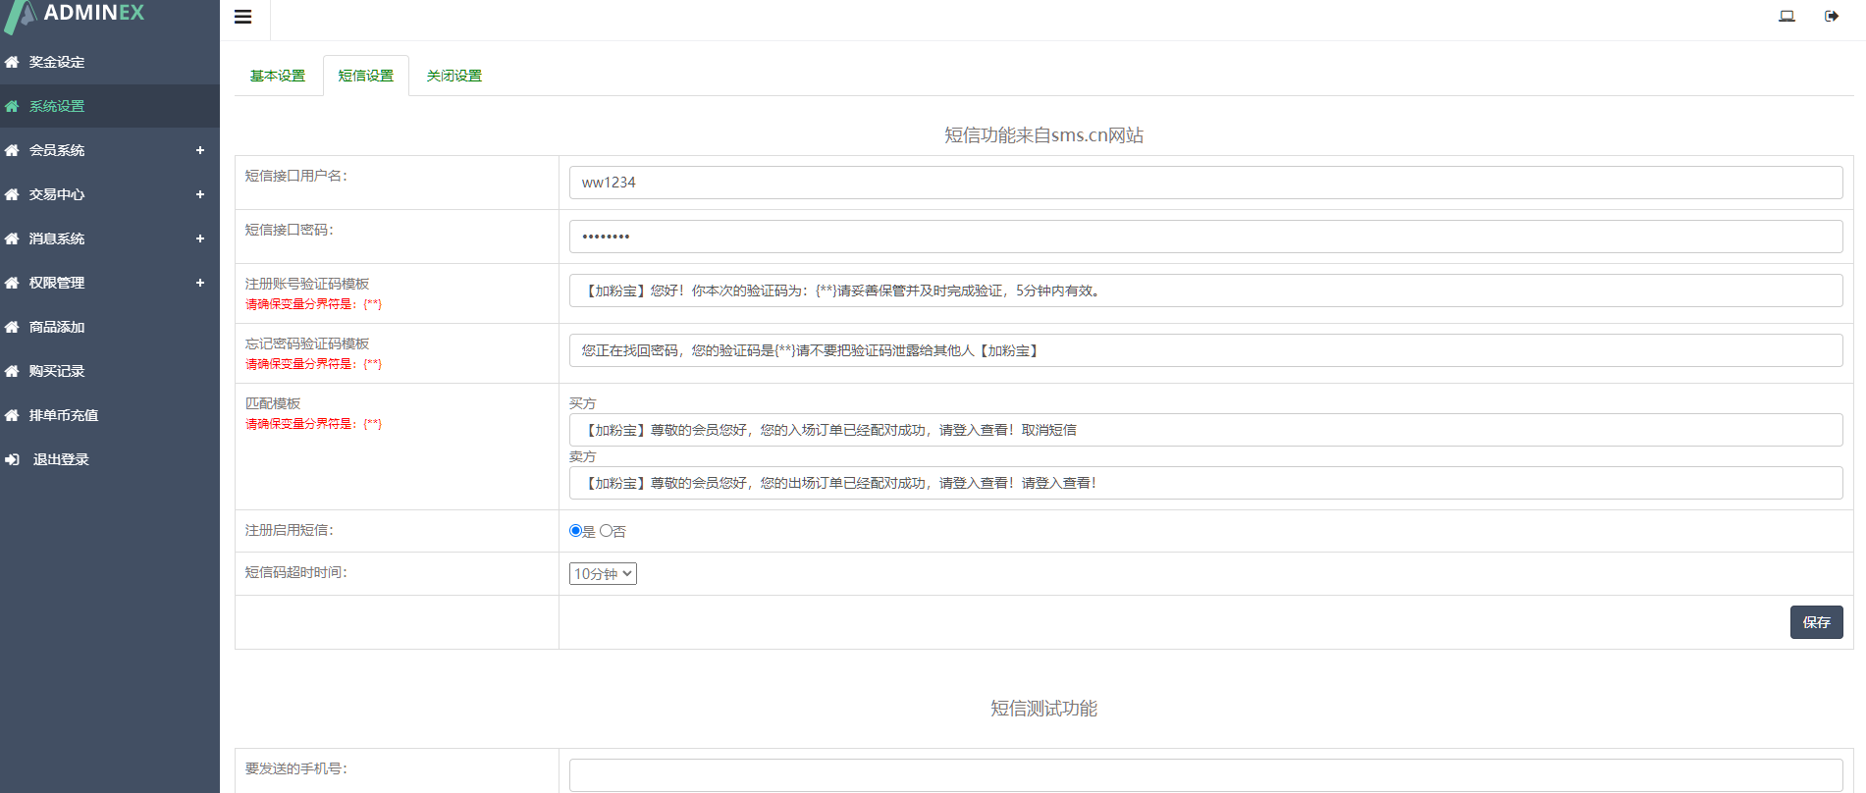Click the 保存 button

coord(1816,622)
